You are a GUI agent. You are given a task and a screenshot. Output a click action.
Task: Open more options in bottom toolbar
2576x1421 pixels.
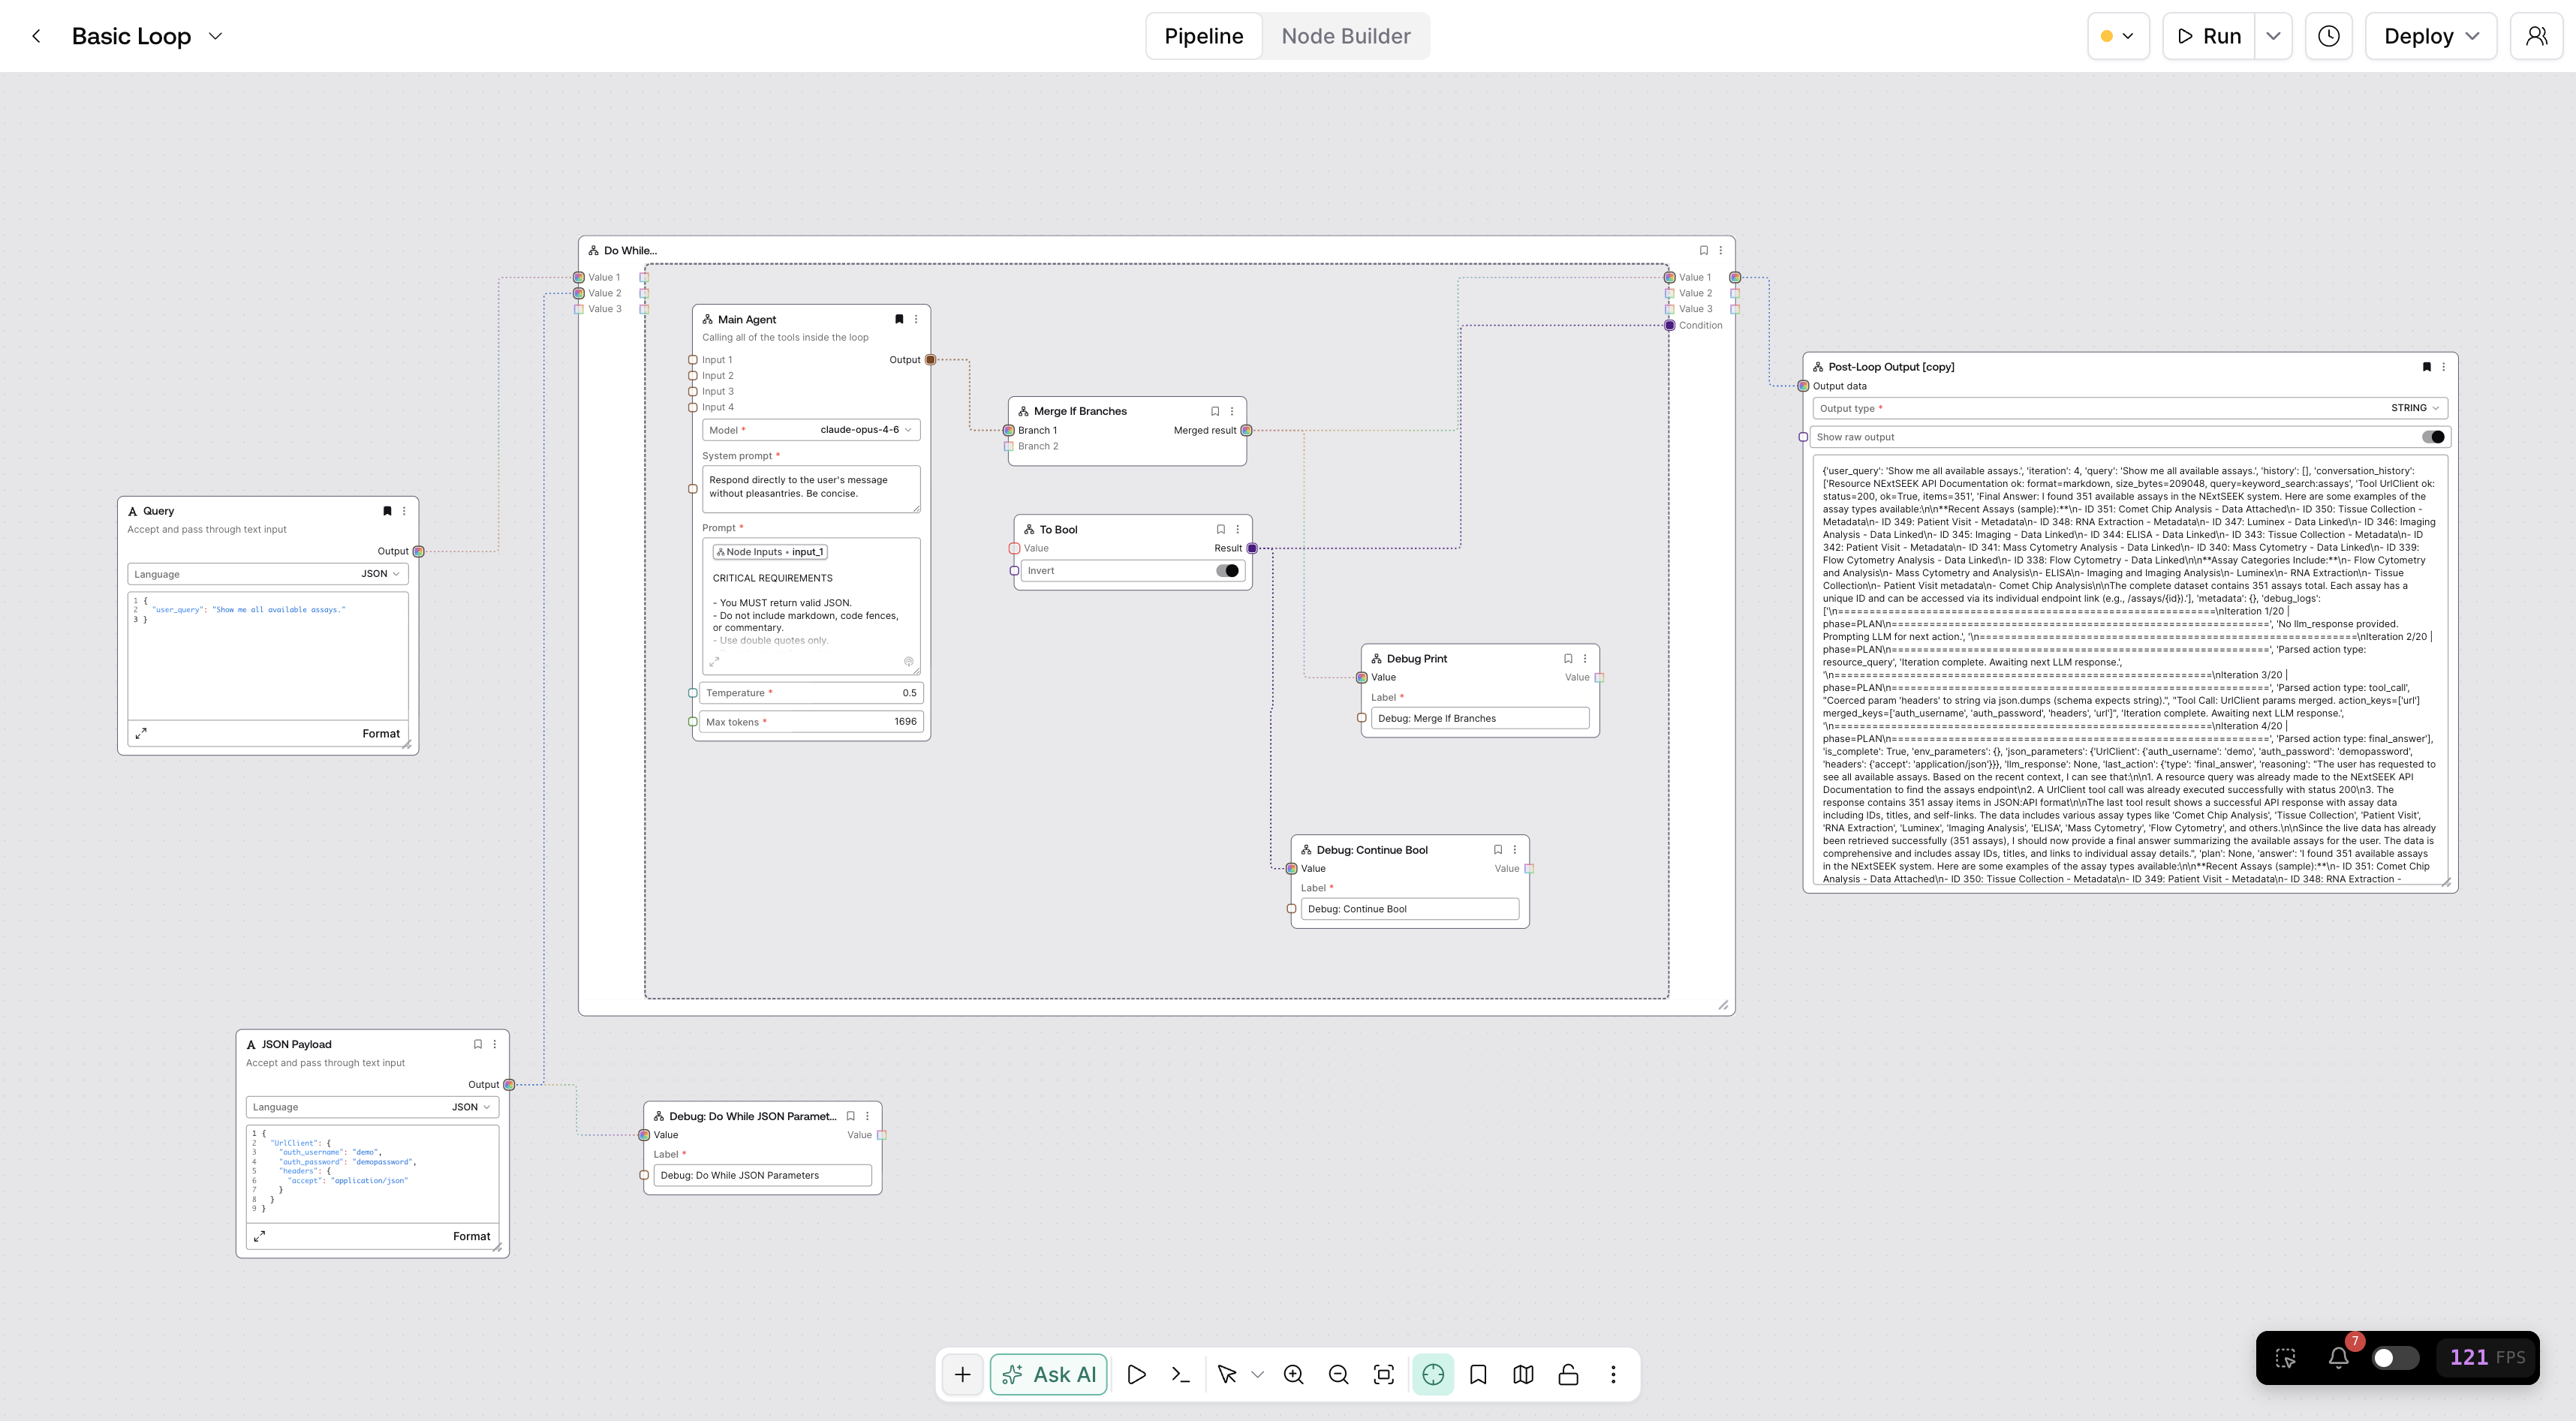1613,1374
